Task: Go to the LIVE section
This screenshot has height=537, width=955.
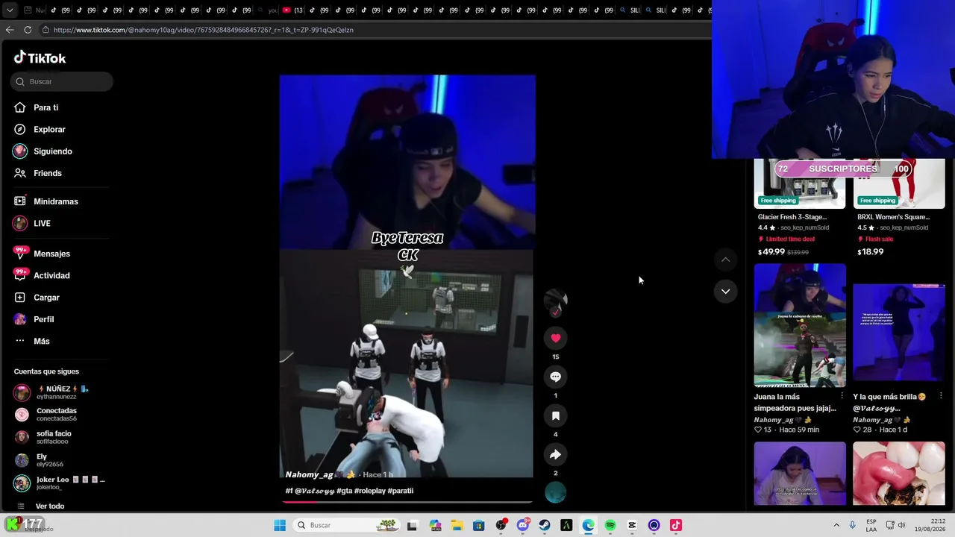Action: [x=32, y=223]
